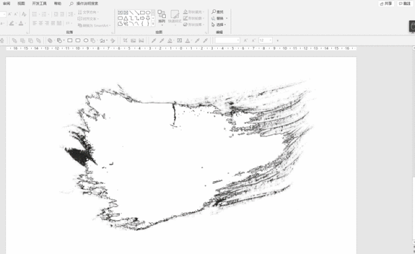The width and height of the screenshot is (415, 254).
Task: Select oval shape in shapes gallery
Action: click(x=148, y=12)
